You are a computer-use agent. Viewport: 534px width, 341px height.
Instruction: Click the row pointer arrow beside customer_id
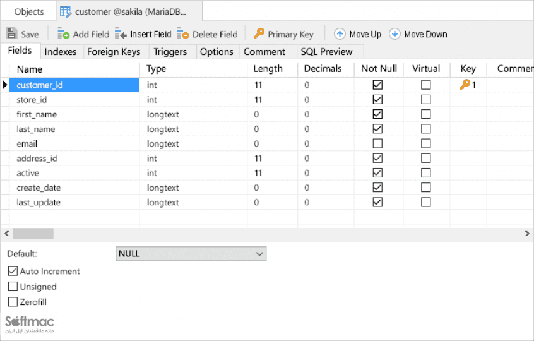tap(5, 85)
